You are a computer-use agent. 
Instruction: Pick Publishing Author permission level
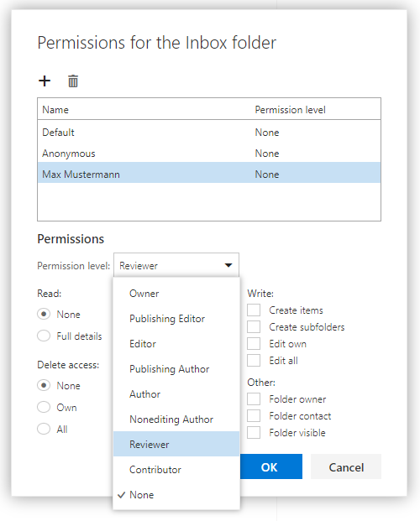pyautogui.click(x=176, y=369)
